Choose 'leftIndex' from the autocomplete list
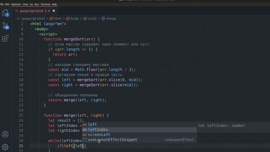The image size is (270, 152). 139,130
